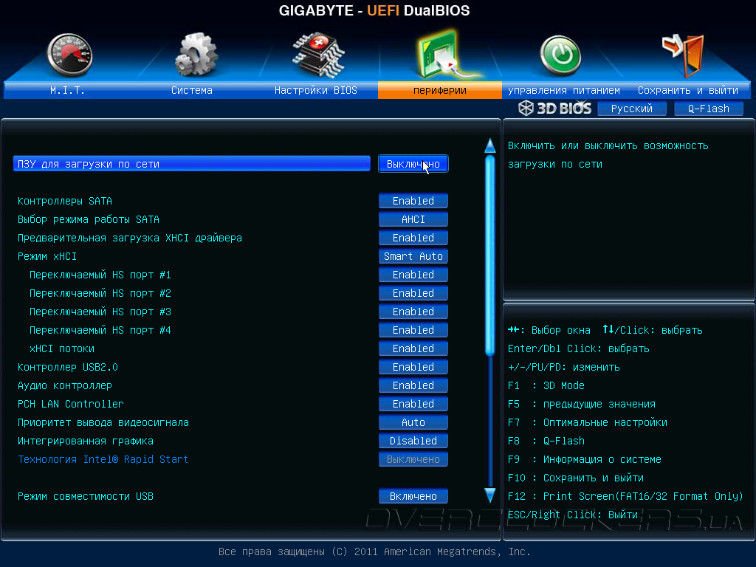The height and width of the screenshot is (567, 756).
Task: Select Аудио контроллер label
Action: [x=65, y=385]
